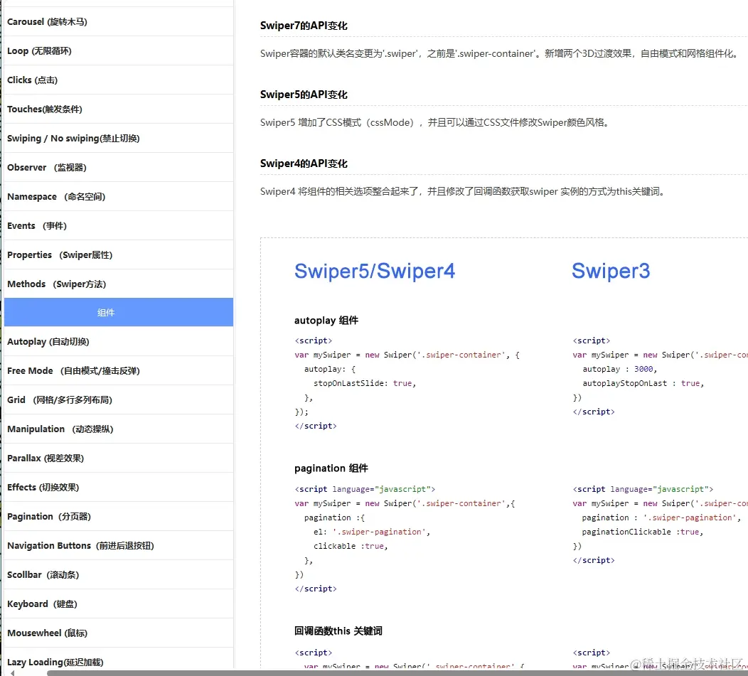Click the paginationClickable :true code line
Screen dimensions: 748x676
pos(643,532)
